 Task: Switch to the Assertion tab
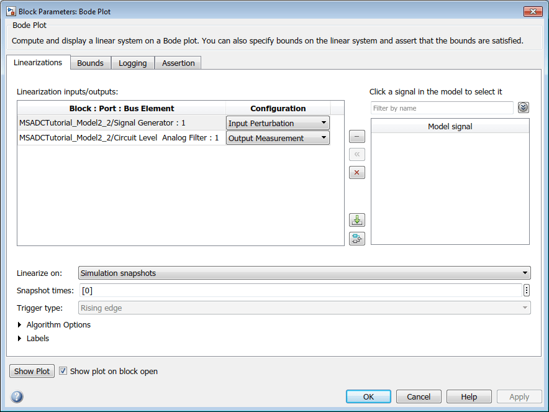point(178,63)
